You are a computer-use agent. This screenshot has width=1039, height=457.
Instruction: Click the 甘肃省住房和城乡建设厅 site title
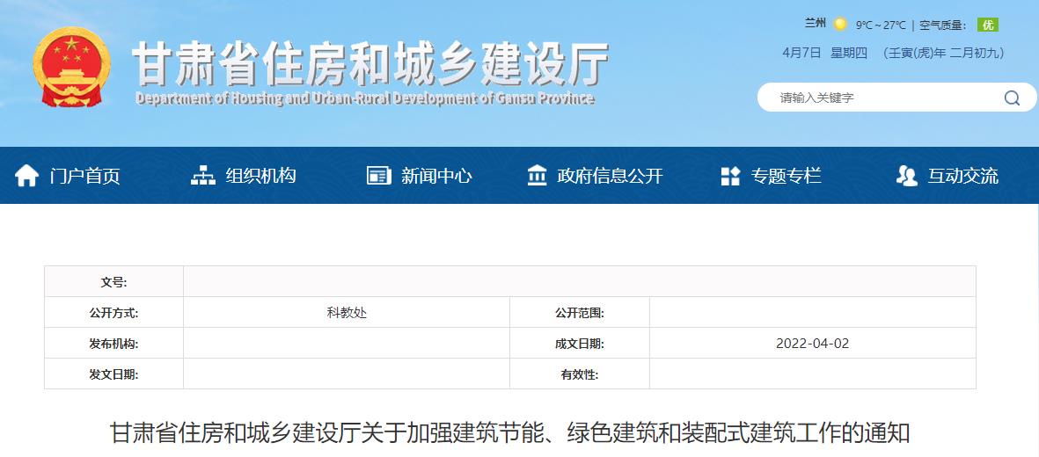(370, 64)
